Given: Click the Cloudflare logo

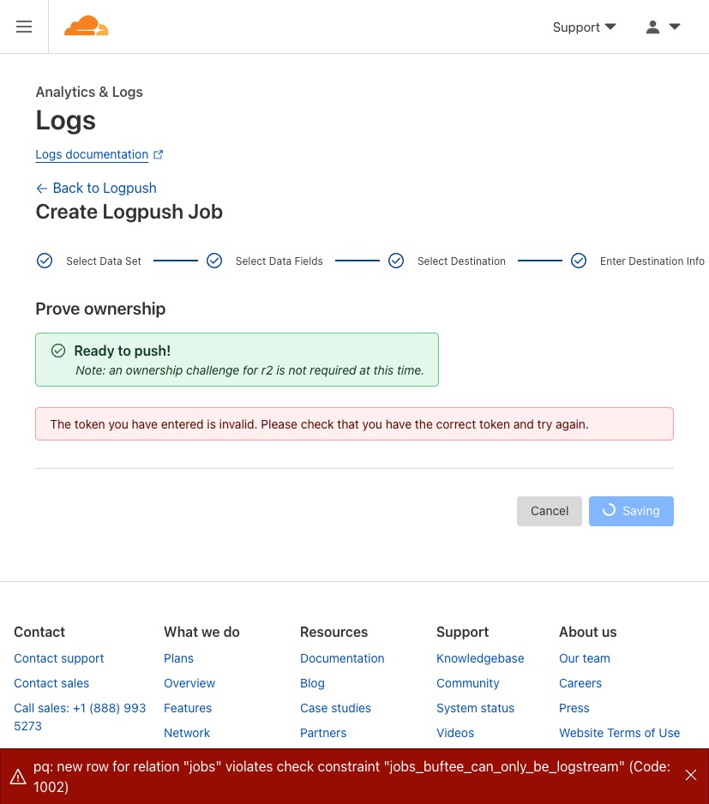Looking at the screenshot, I should [x=86, y=27].
